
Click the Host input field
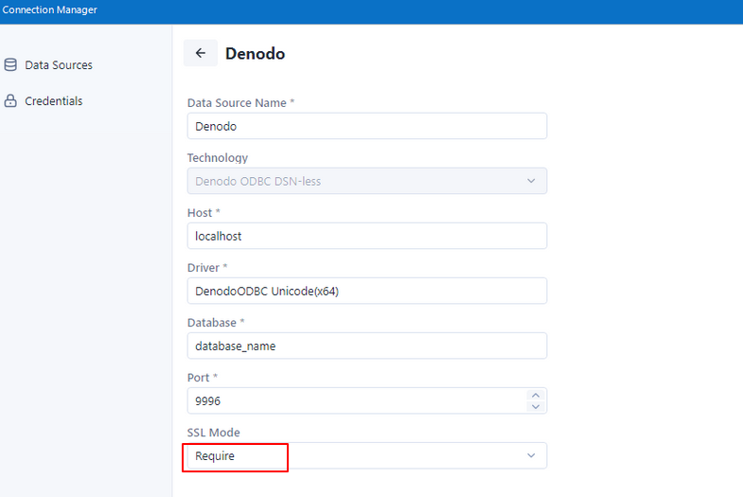(367, 236)
